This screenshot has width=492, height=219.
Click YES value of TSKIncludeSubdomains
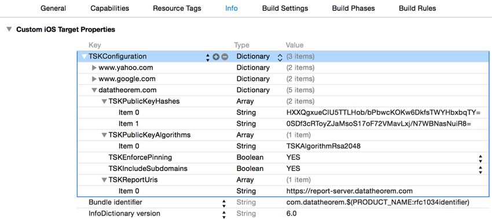pyautogui.click(x=293, y=169)
